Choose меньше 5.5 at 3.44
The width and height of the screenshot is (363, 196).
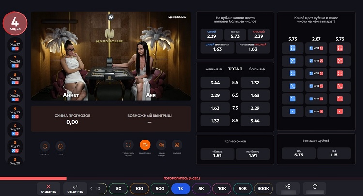point(215,83)
